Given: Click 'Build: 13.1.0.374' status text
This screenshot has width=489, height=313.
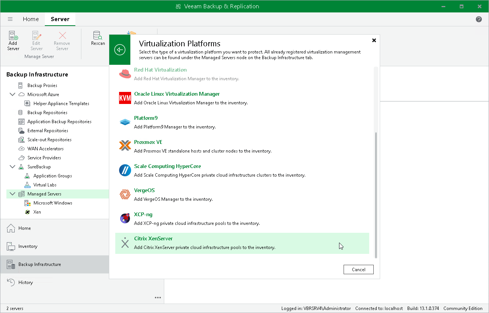Looking at the screenshot, I should tap(423, 308).
